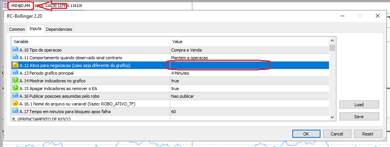Edit the empty A.16.1 Nome do arquivo value
Image resolution: width=390 pixels, height=147 pixels.
(249, 104)
